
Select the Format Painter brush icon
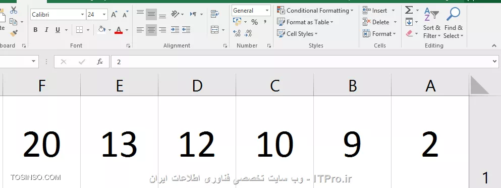[14, 33]
